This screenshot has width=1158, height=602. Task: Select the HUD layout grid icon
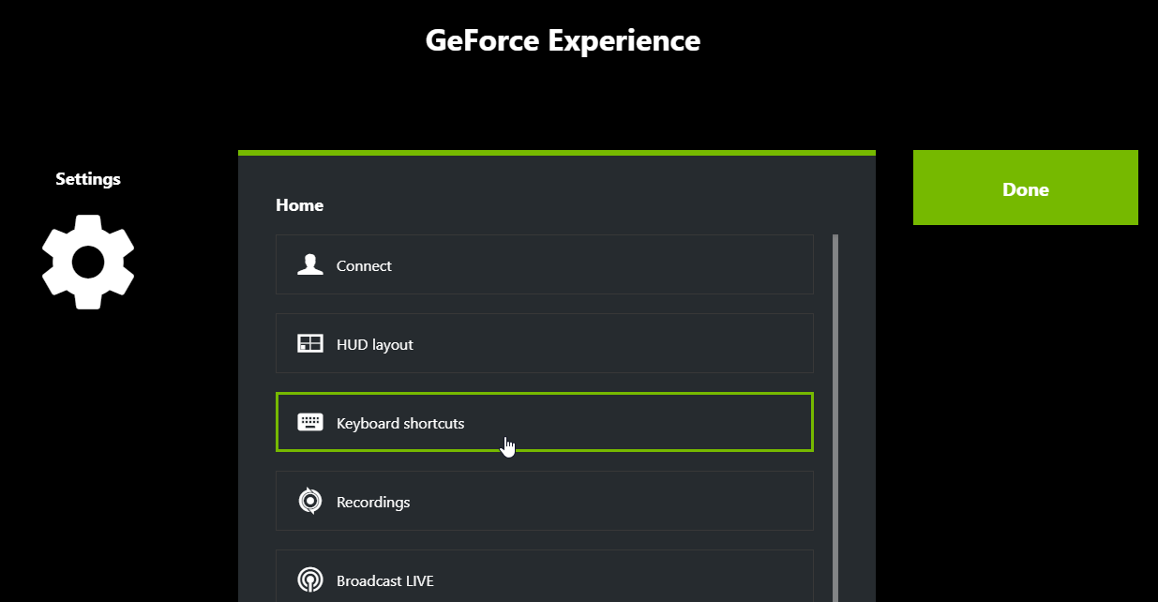309,343
